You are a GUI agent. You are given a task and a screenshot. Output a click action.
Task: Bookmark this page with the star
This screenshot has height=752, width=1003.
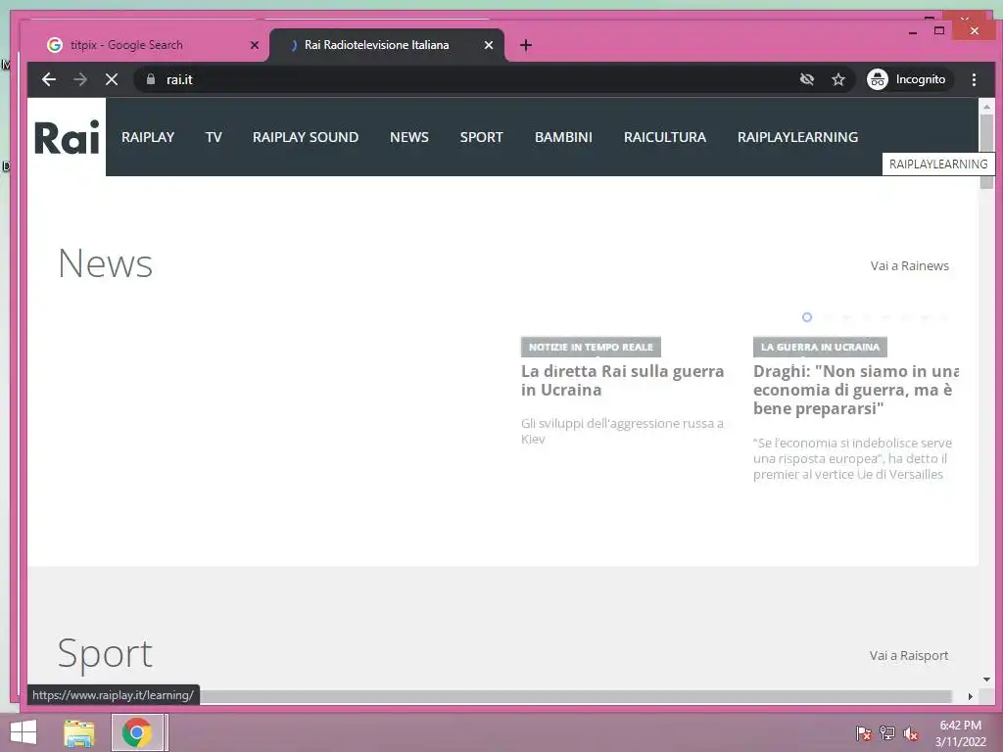(838, 79)
